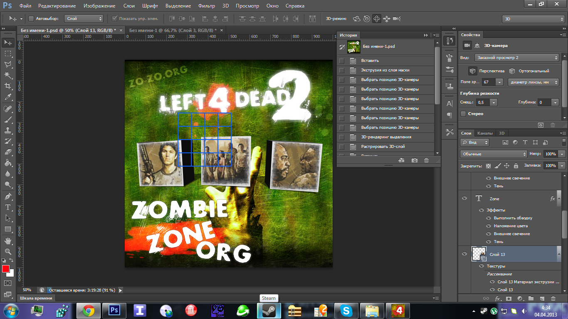Click the Перспектива camera button

click(x=472, y=71)
